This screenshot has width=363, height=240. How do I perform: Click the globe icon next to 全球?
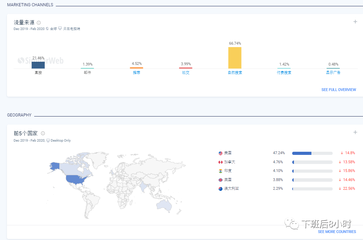coord(47,29)
